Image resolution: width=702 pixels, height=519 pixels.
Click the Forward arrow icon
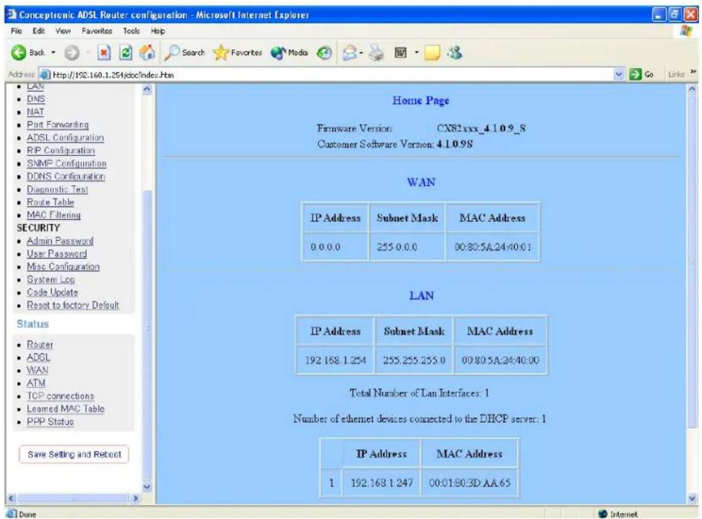click(x=71, y=52)
